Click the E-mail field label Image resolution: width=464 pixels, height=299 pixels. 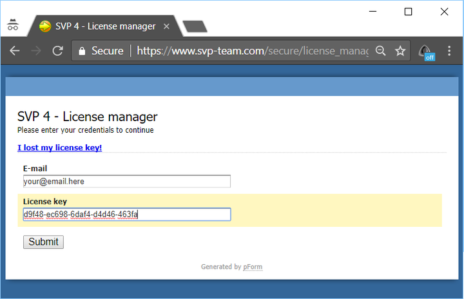point(35,168)
